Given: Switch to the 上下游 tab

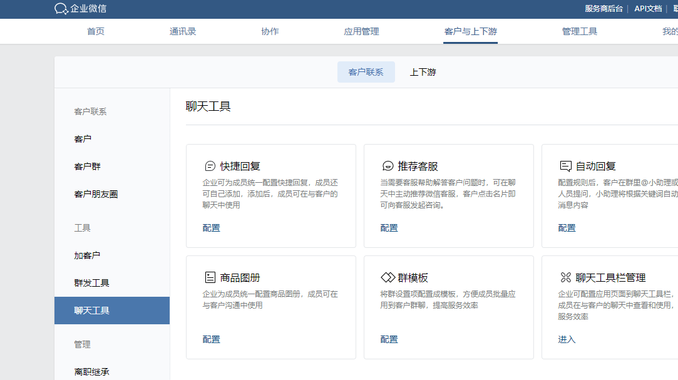Looking at the screenshot, I should point(423,71).
